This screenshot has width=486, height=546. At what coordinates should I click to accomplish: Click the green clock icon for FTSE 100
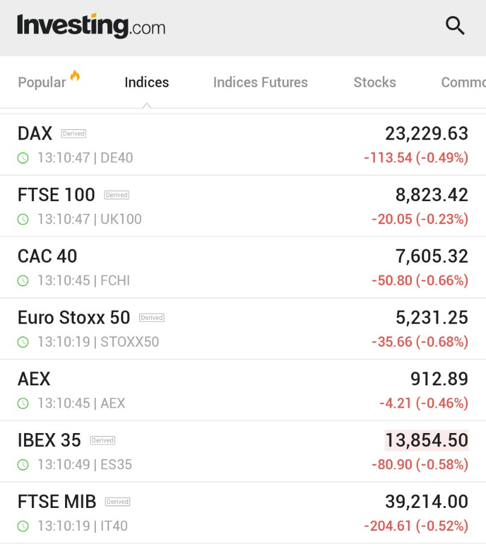point(23,219)
